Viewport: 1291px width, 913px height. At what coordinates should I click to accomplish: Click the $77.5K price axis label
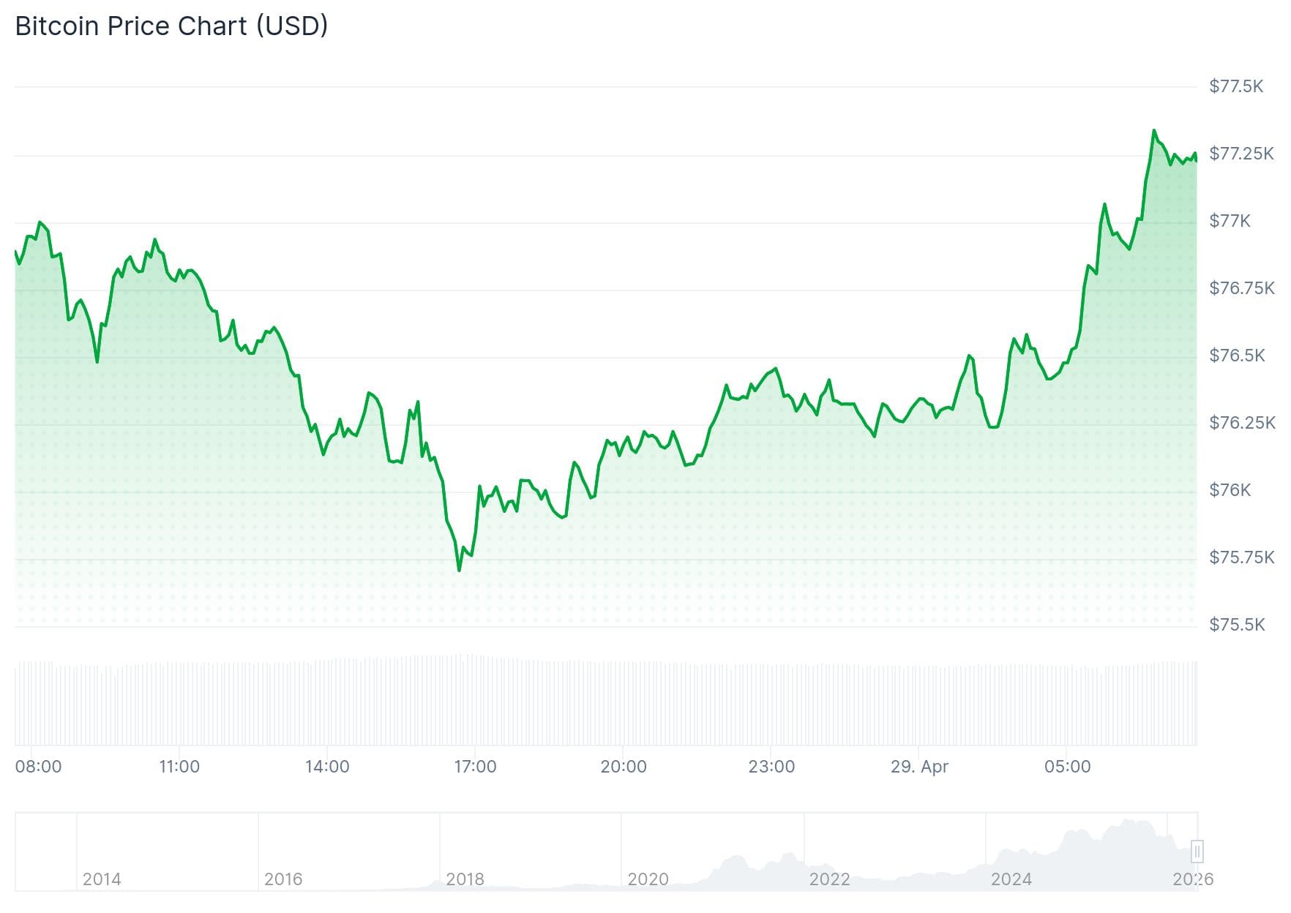point(1236,86)
